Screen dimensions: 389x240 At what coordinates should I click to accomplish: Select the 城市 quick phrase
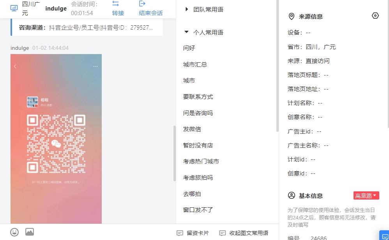point(189,81)
